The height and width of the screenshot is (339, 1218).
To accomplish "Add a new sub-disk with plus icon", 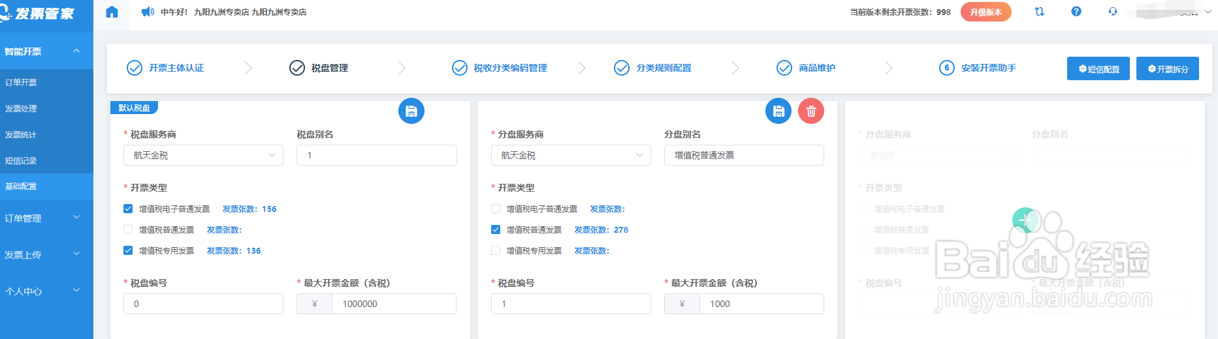I will coord(1025,220).
